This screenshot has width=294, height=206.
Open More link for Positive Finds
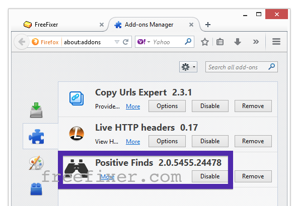[107, 177]
